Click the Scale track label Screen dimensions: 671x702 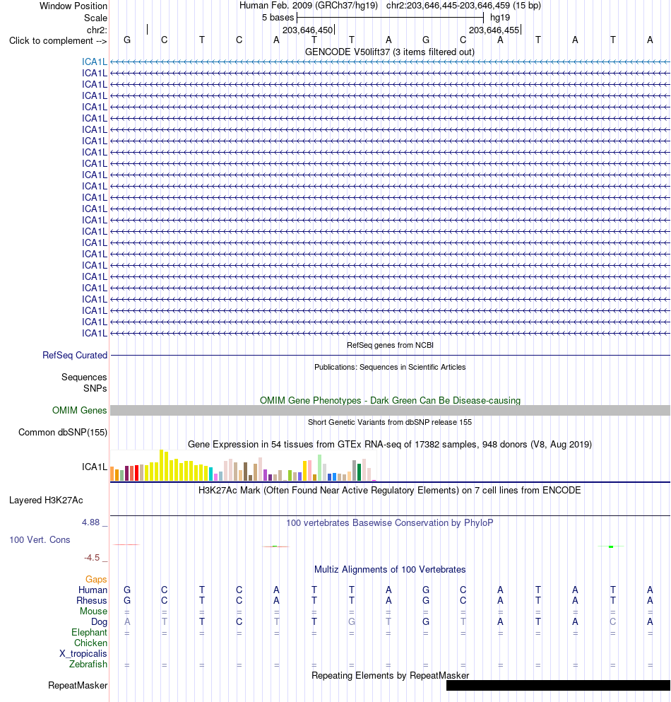pos(96,18)
